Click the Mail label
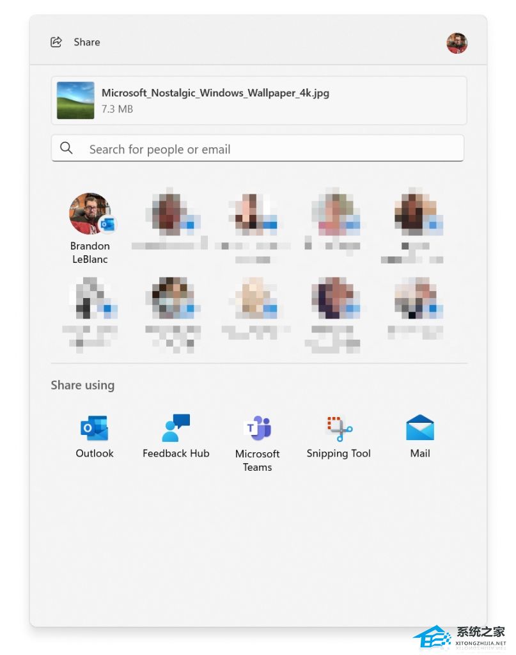Screen dimensions: 516x655 (x=420, y=454)
